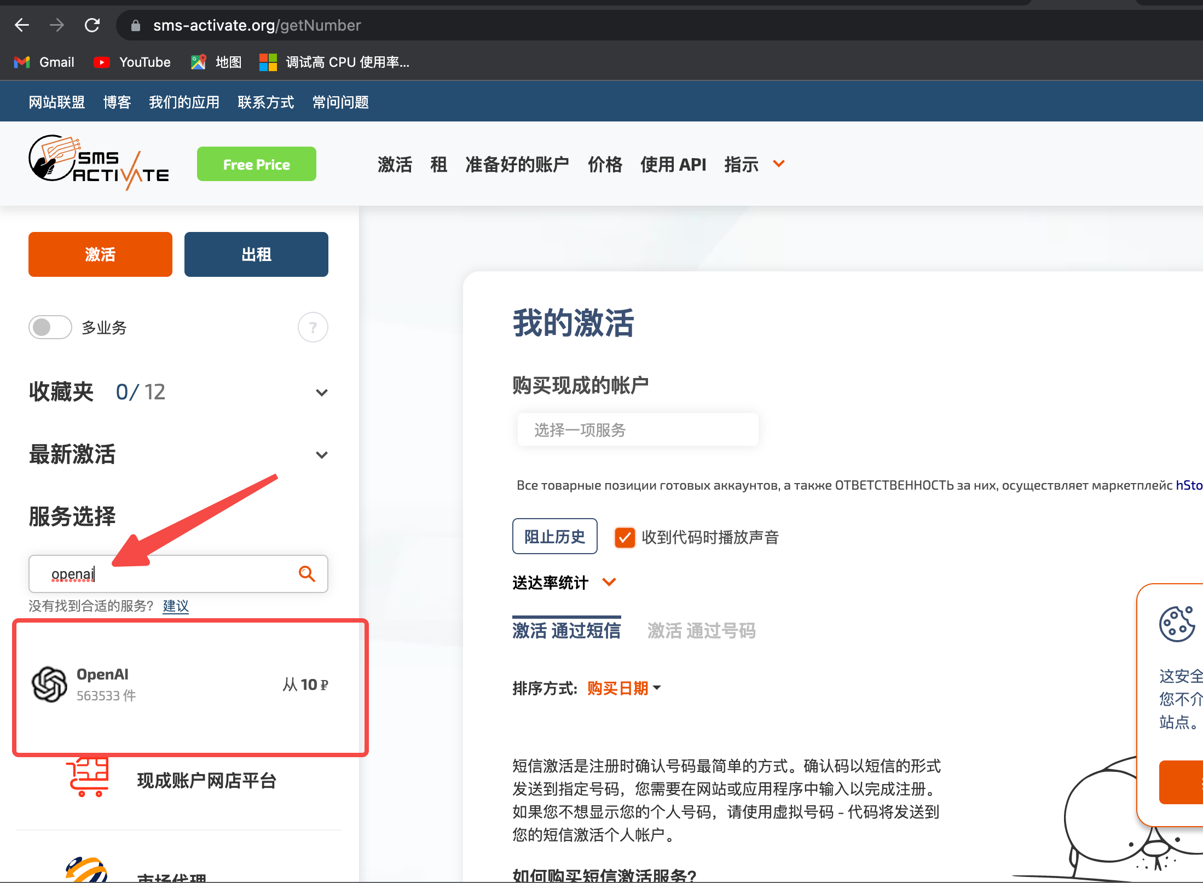Open the 我们的应用 top link
Image resolution: width=1203 pixels, height=883 pixels.
184,102
